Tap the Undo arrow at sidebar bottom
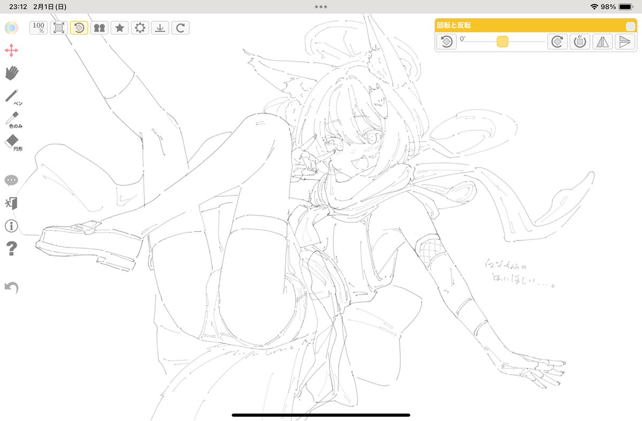642x421 pixels. (x=11, y=287)
